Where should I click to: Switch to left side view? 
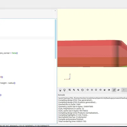point(100,90)
